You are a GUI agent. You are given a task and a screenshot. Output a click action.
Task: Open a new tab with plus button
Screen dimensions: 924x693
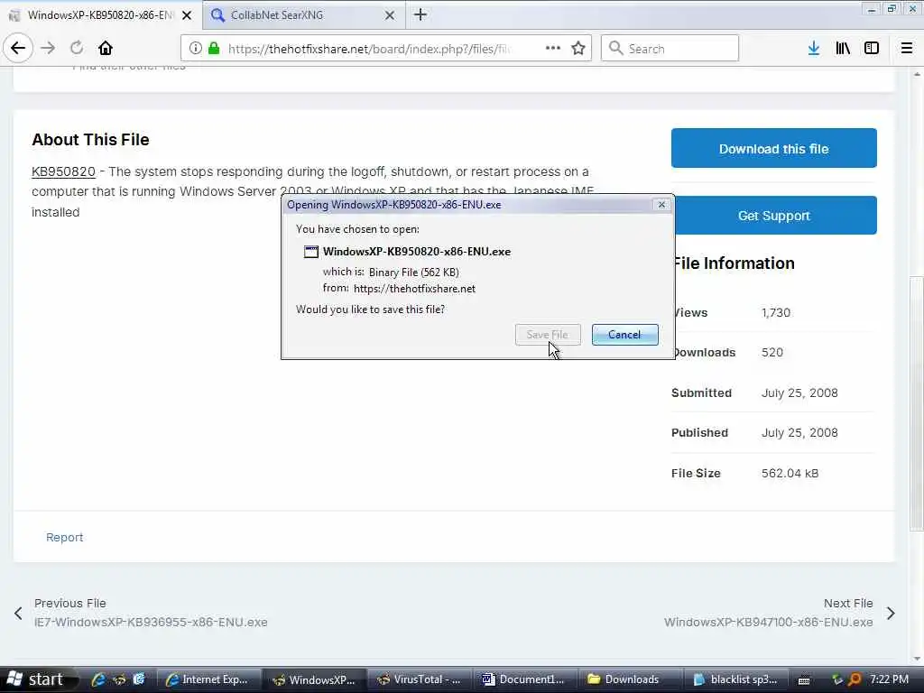coord(420,14)
